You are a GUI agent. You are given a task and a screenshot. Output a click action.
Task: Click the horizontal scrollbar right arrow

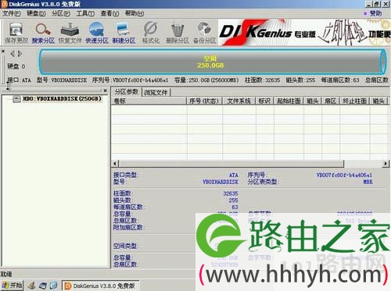click(x=386, y=164)
